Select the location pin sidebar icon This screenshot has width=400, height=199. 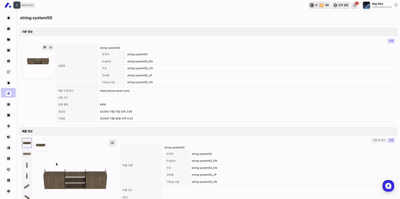click(8, 126)
